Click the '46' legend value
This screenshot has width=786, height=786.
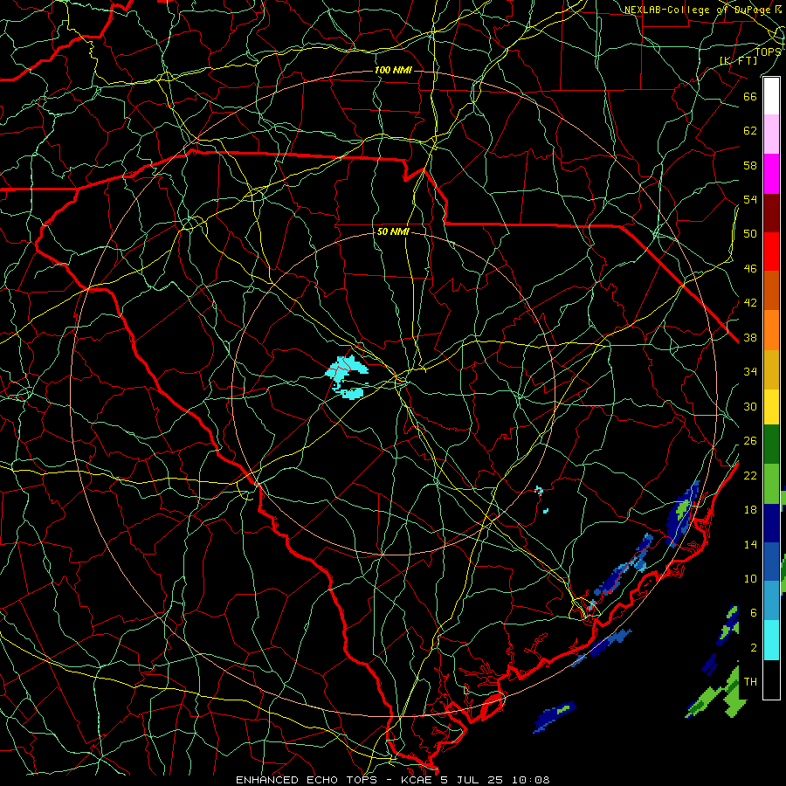tap(750, 269)
